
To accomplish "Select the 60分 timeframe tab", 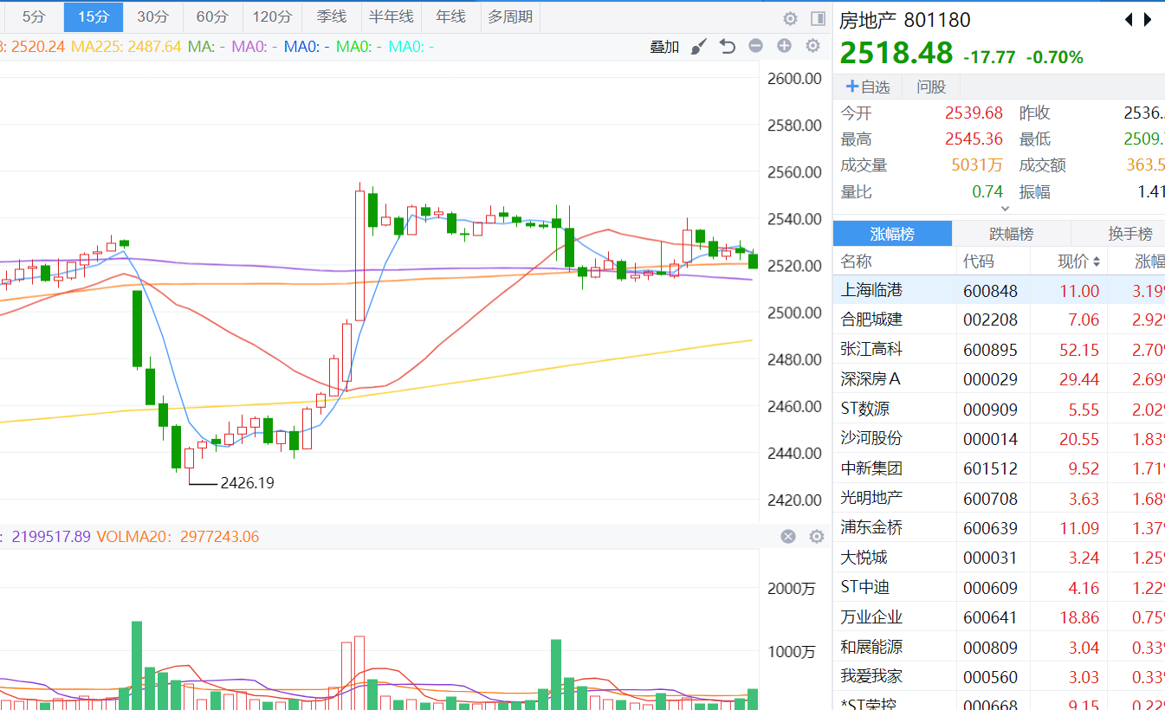I will (x=212, y=16).
